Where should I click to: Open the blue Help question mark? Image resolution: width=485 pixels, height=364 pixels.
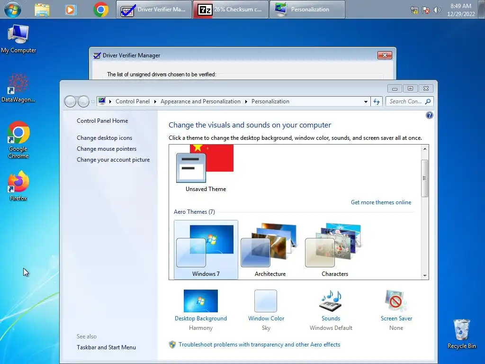429,116
